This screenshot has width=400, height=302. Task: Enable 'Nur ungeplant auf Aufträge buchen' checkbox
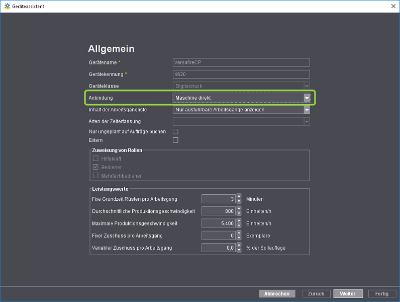pyautogui.click(x=175, y=131)
